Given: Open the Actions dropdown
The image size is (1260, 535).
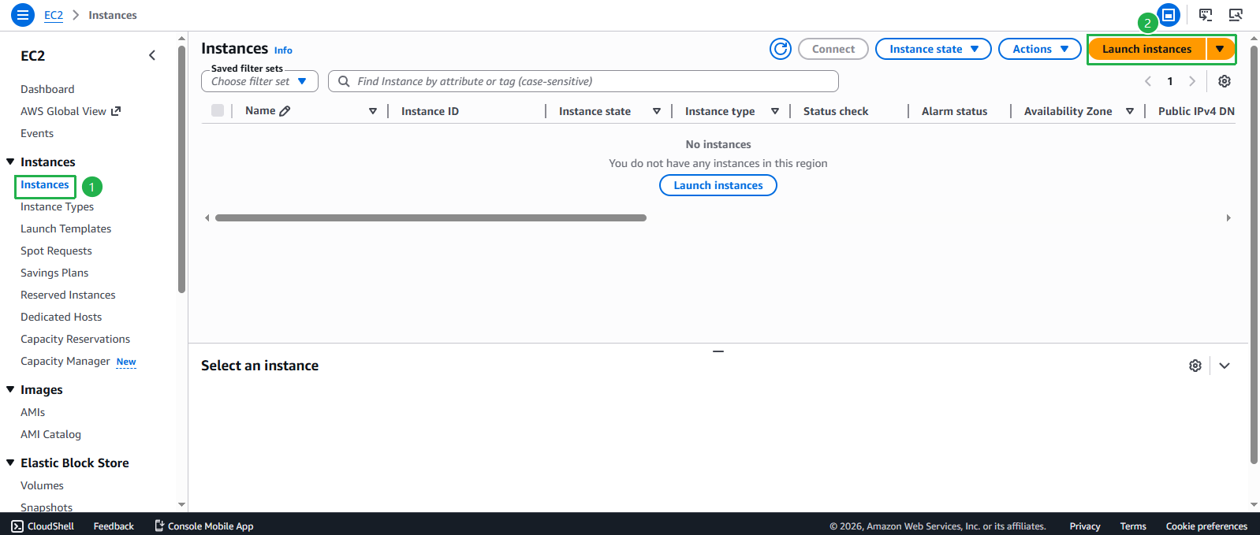Looking at the screenshot, I should 1040,49.
